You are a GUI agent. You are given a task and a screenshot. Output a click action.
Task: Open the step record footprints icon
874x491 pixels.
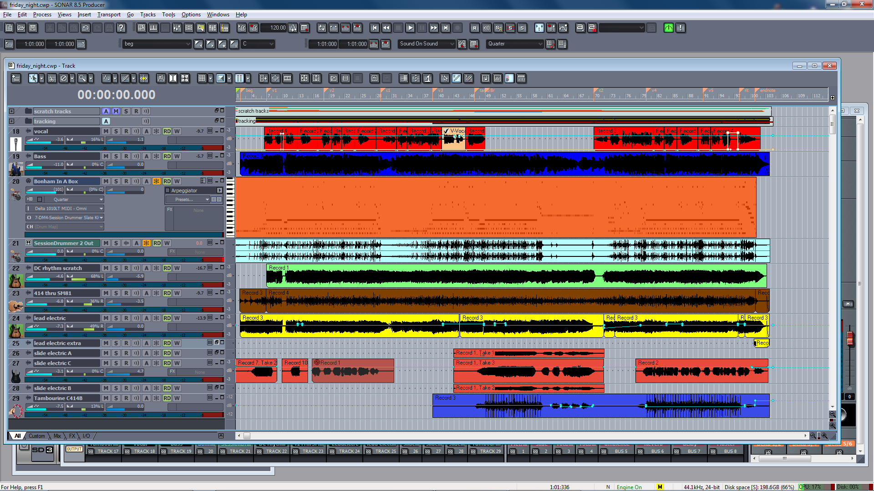tap(462, 44)
